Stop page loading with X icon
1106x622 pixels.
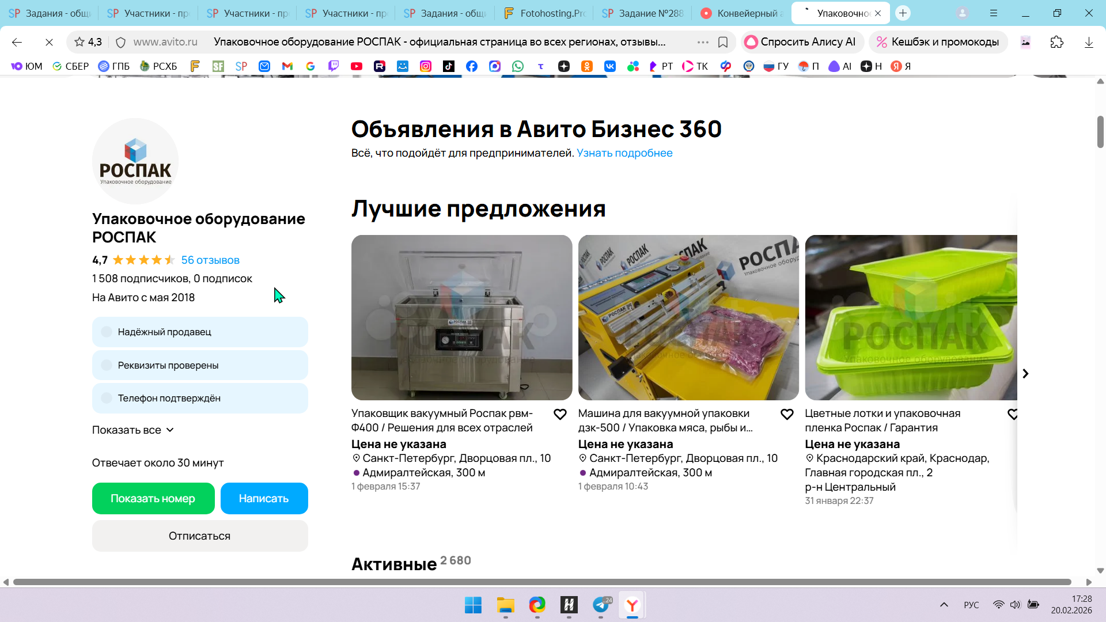(49, 42)
